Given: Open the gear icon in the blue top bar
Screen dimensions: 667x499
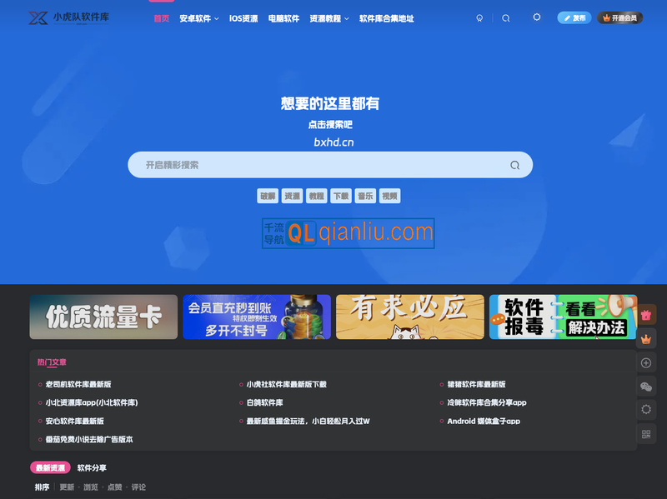Looking at the screenshot, I should click(537, 18).
